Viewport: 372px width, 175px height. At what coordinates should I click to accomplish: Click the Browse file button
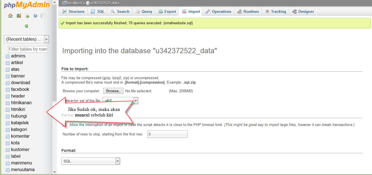coord(113,91)
